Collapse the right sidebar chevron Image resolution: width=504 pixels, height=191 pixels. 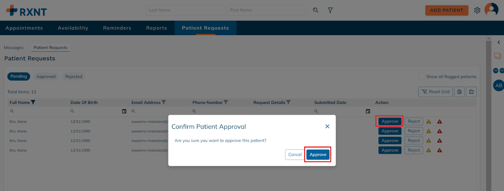[x=499, y=42]
